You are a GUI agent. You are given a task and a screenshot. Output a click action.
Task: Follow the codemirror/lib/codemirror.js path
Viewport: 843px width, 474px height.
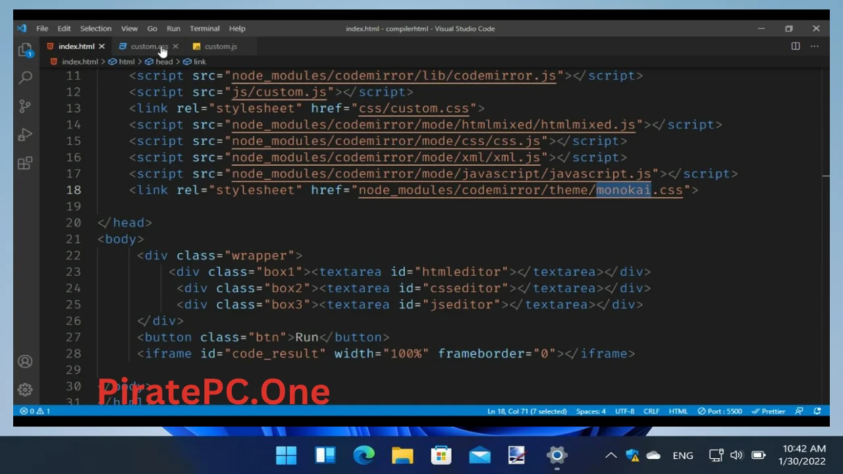tap(394, 76)
